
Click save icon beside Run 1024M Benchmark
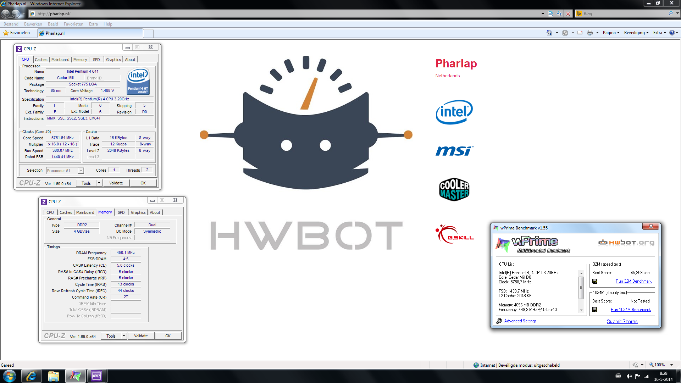(595, 310)
